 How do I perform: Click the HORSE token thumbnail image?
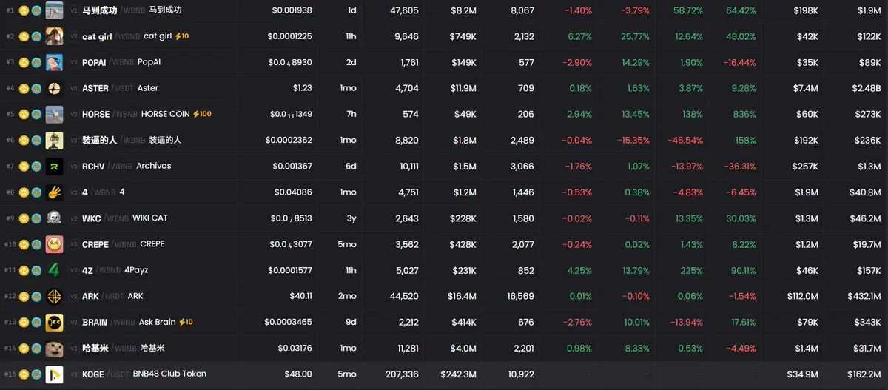click(54, 115)
